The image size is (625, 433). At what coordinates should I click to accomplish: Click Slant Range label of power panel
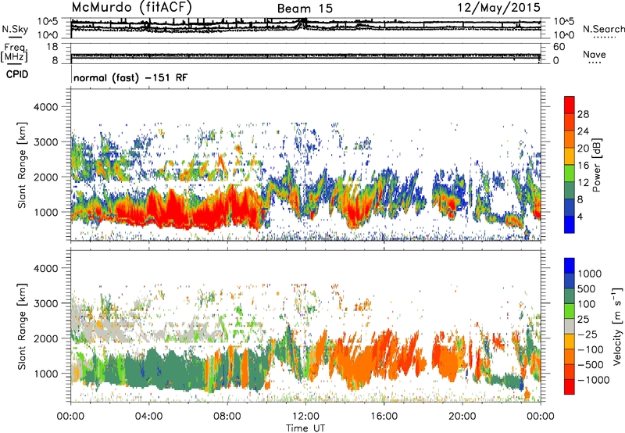[22, 165]
